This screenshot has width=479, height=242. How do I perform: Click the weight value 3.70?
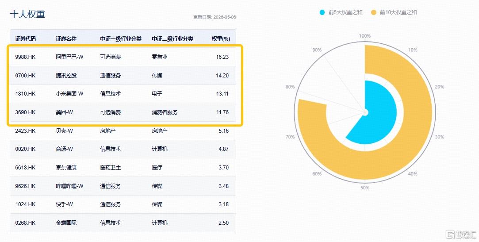coord(223,167)
